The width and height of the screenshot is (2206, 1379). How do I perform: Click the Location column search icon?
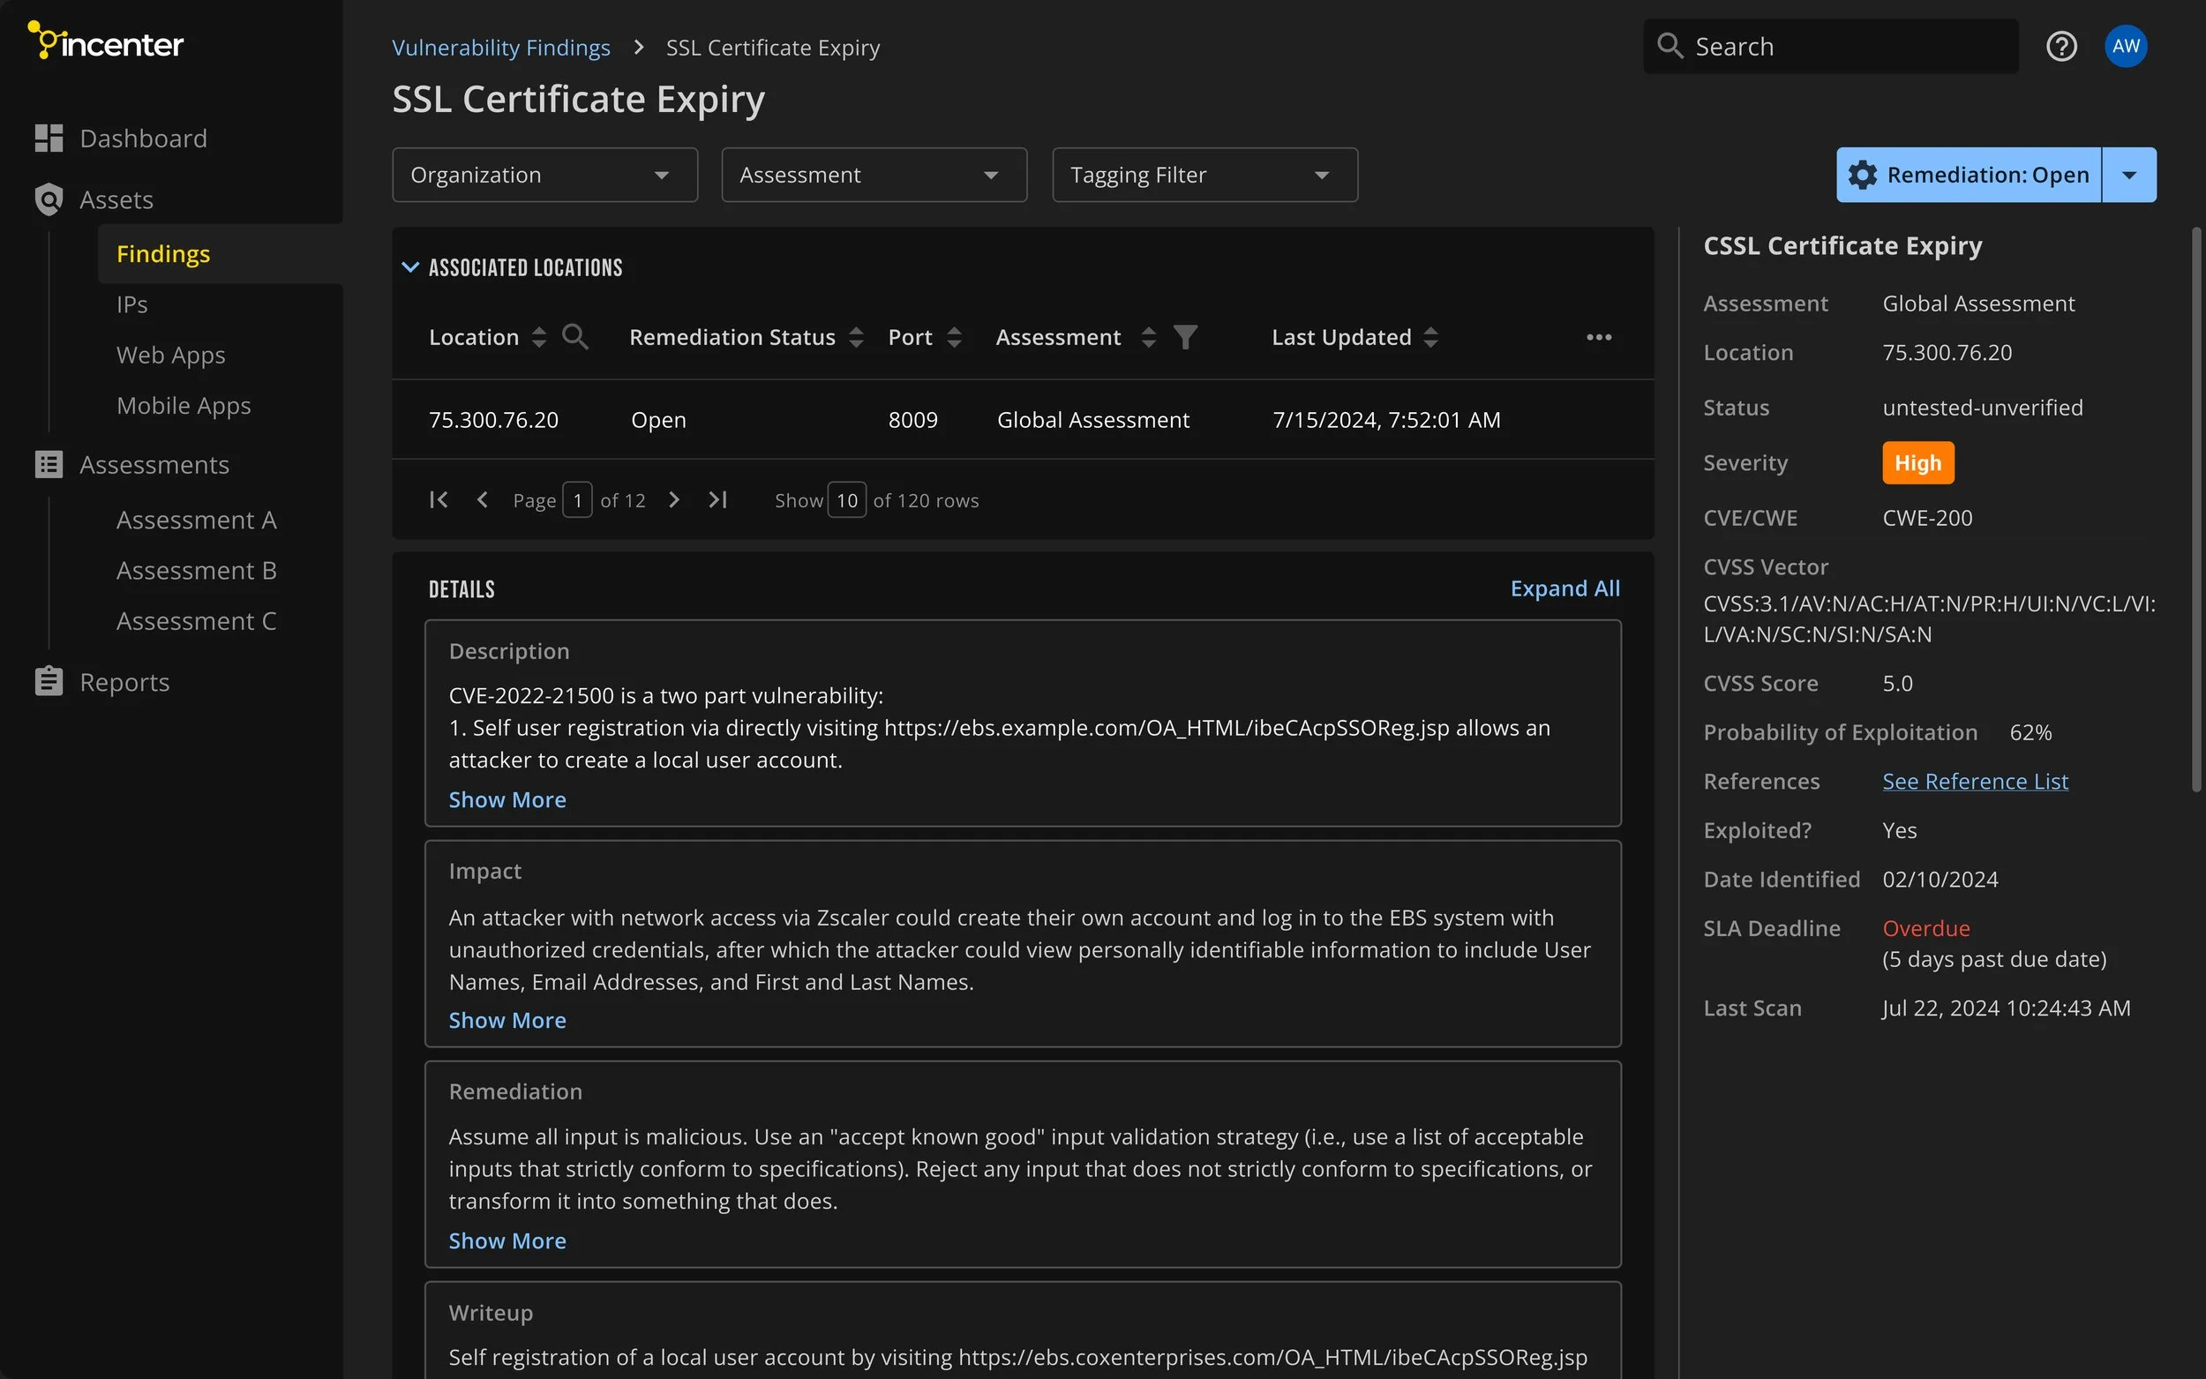(574, 337)
